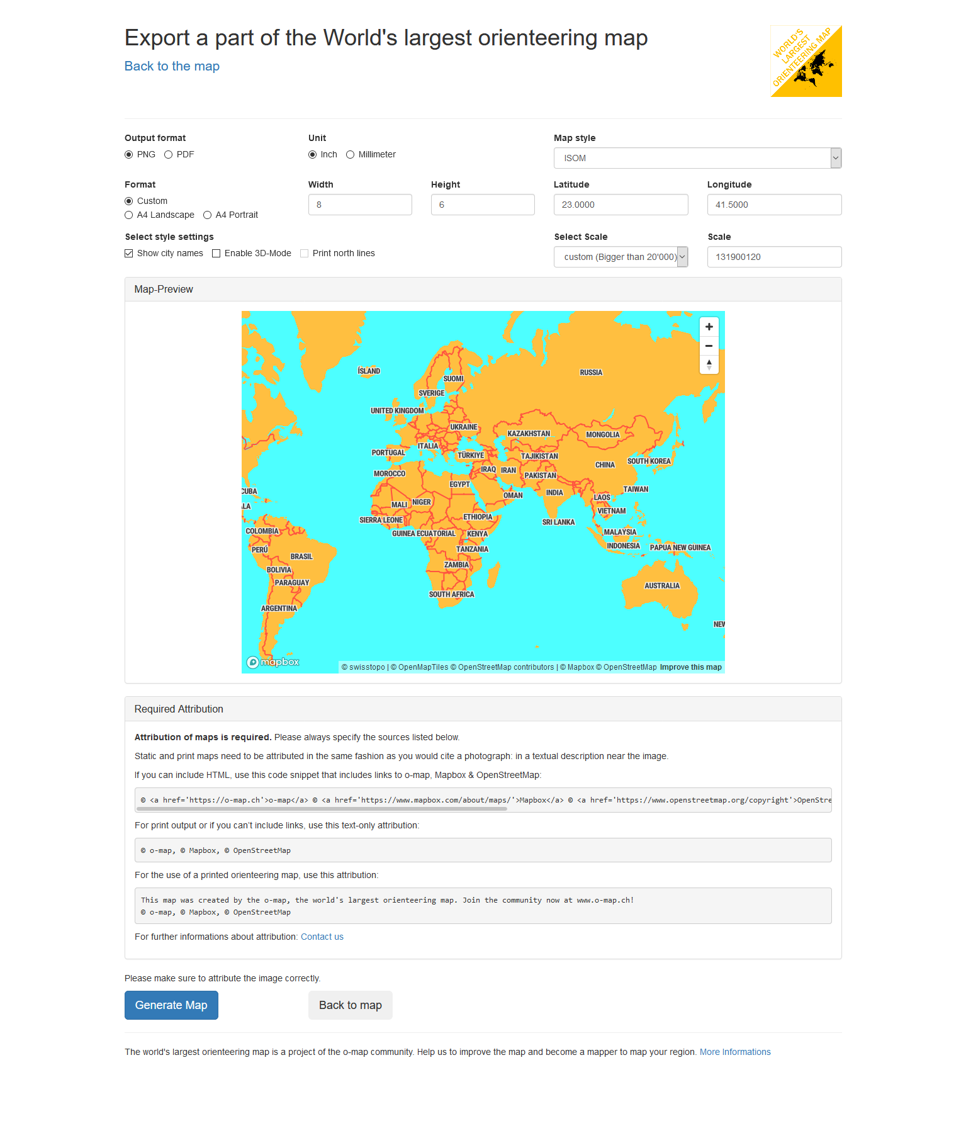Click Improve this map link
The height and width of the screenshot is (1133, 966).
690,667
